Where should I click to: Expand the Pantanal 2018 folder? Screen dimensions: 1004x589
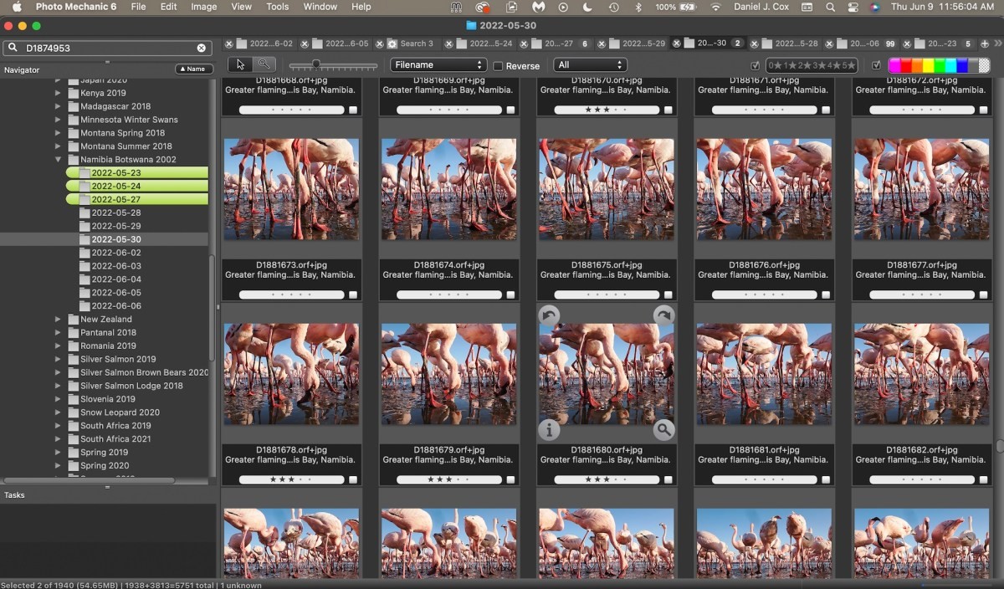[59, 333]
